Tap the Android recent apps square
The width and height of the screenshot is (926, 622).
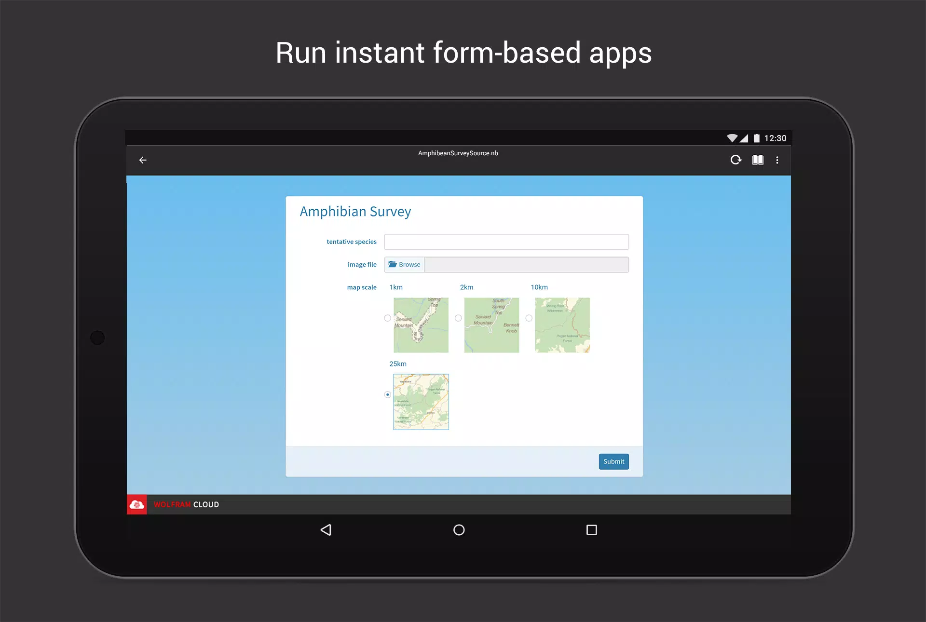click(592, 530)
